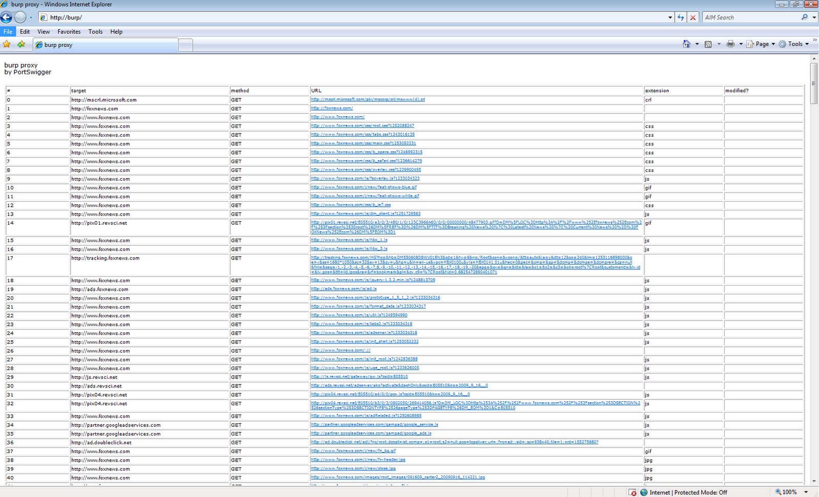Print the page with the printer icon
Viewport: 819px width, 497px height.
coord(730,44)
